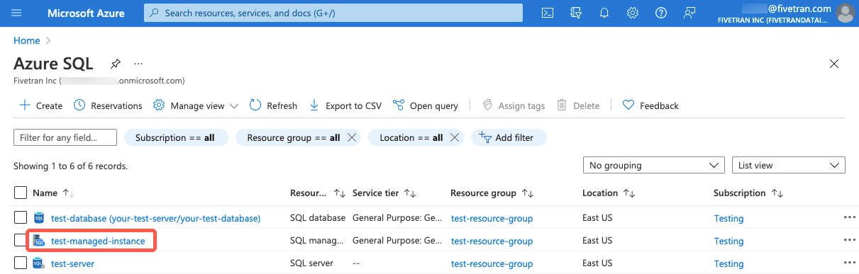Open row ellipsis menu for test-server

pyautogui.click(x=849, y=263)
